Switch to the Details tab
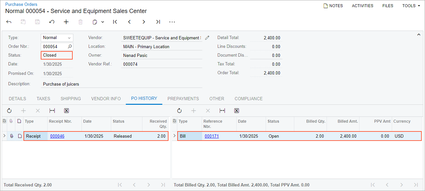This screenshot has width=425, height=191. tap(17, 99)
